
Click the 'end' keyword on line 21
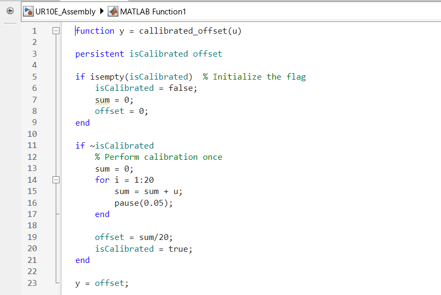click(x=83, y=260)
